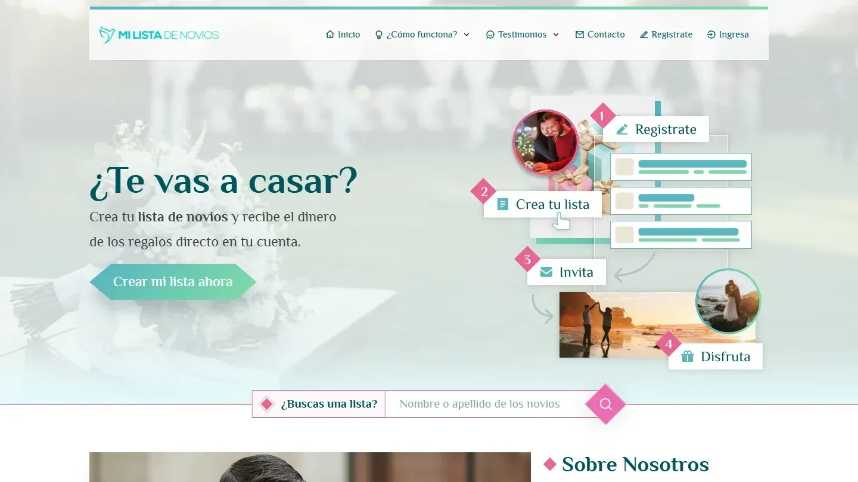This screenshot has height=482, width=858.
Task: Click the lightbulb icon beside ¿Cómo funciona?
Action: 378,35
